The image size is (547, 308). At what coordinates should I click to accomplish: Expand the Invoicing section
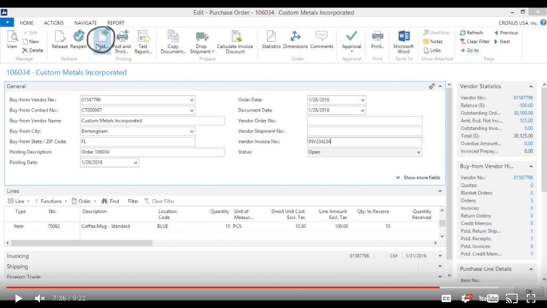coord(440,256)
